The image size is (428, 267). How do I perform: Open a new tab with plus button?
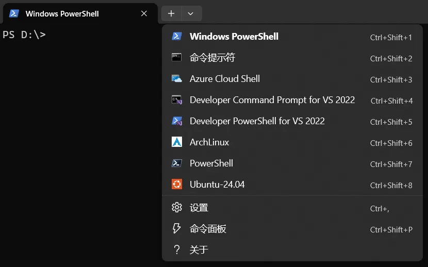coord(171,13)
